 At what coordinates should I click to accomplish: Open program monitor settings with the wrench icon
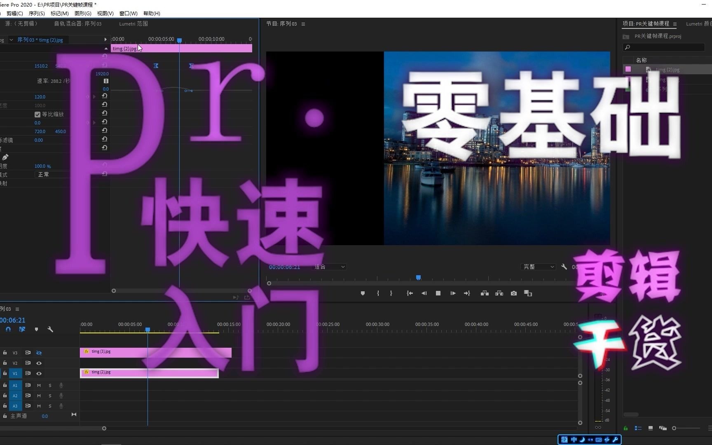[564, 267]
